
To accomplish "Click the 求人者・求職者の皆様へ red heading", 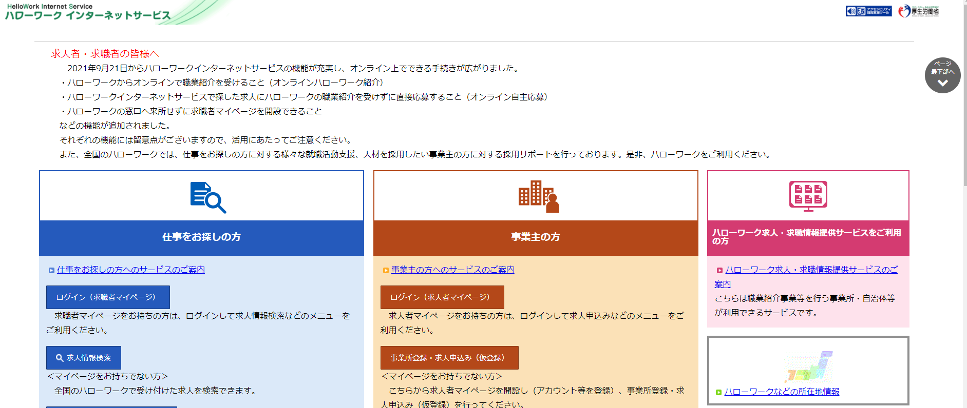I will pyautogui.click(x=105, y=54).
